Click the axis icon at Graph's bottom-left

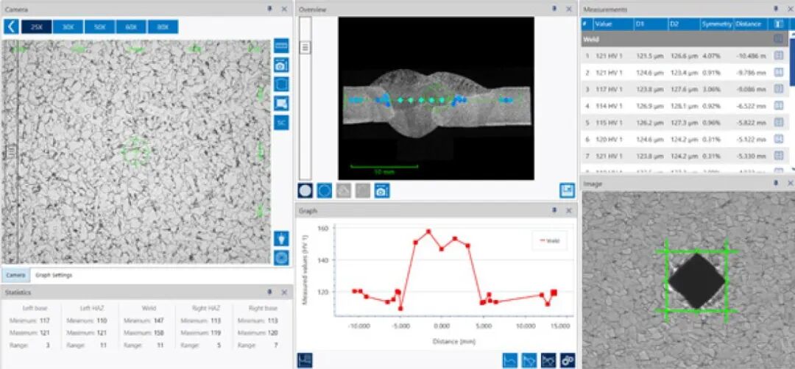click(305, 360)
